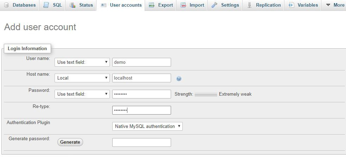The height and width of the screenshot is (157, 346).
Task: Click the 'User name:' label
Action: click(38, 58)
